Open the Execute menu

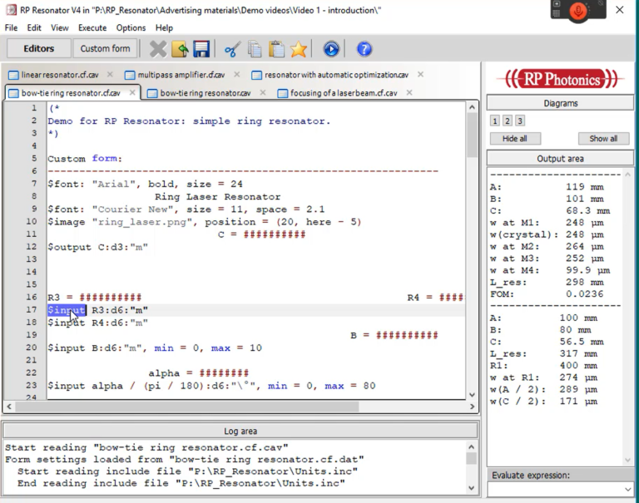[x=92, y=27]
